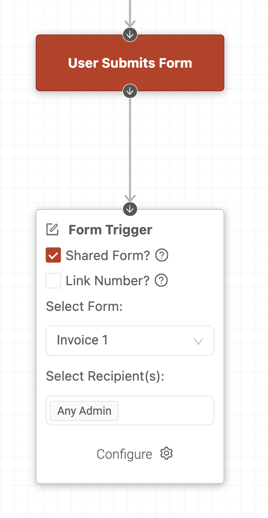Click input connector atop User Submits Form node
The height and width of the screenshot is (518, 268).
click(130, 35)
